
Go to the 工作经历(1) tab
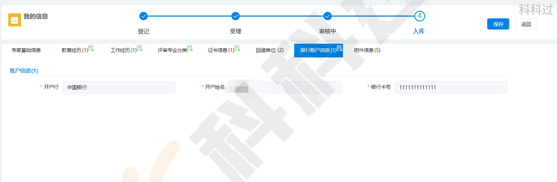tap(123, 51)
